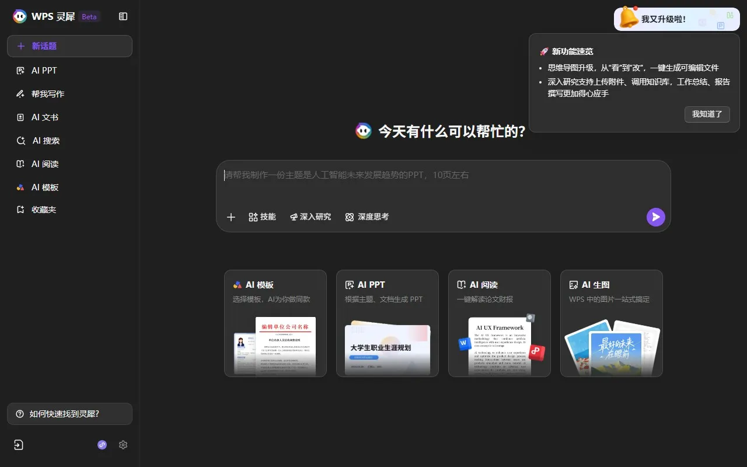Click the plus icon to add attachments
The width and height of the screenshot is (747, 467).
[231, 217]
